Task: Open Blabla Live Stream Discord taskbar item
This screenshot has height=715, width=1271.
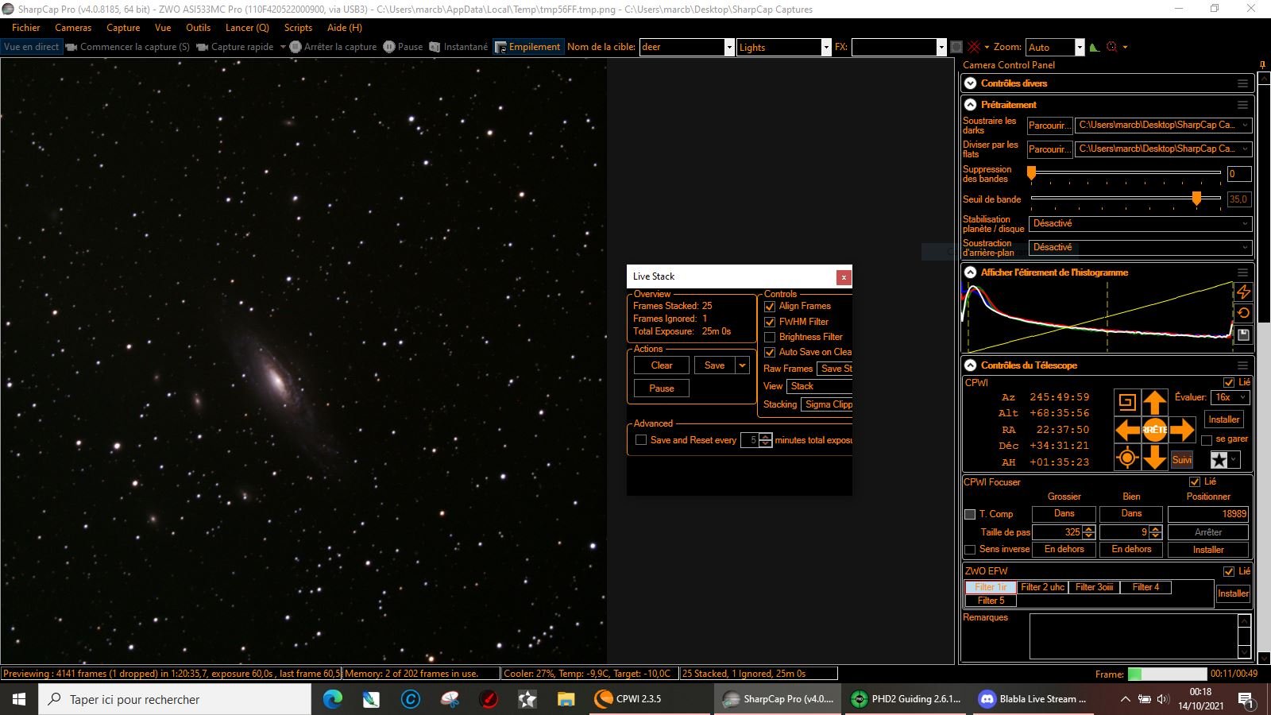Action: coord(1032,699)
